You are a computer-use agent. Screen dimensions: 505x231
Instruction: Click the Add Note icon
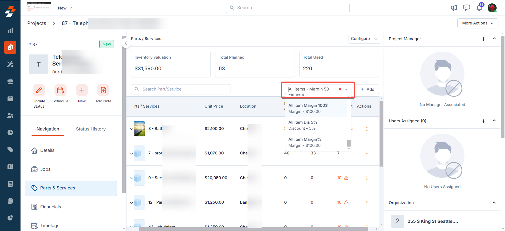(103, 90)
